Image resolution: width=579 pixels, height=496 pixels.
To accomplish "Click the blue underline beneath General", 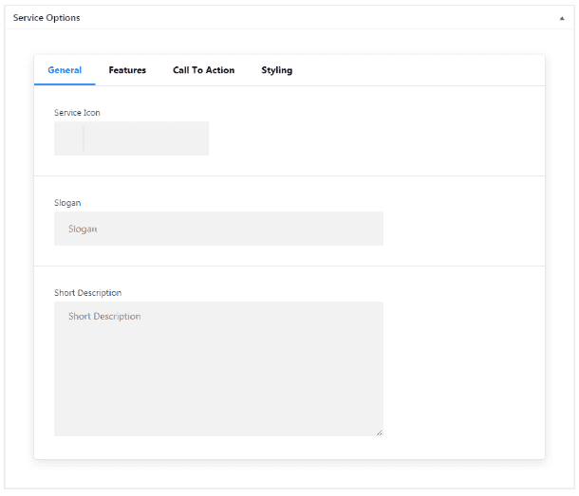I will (x=65, y=84).
